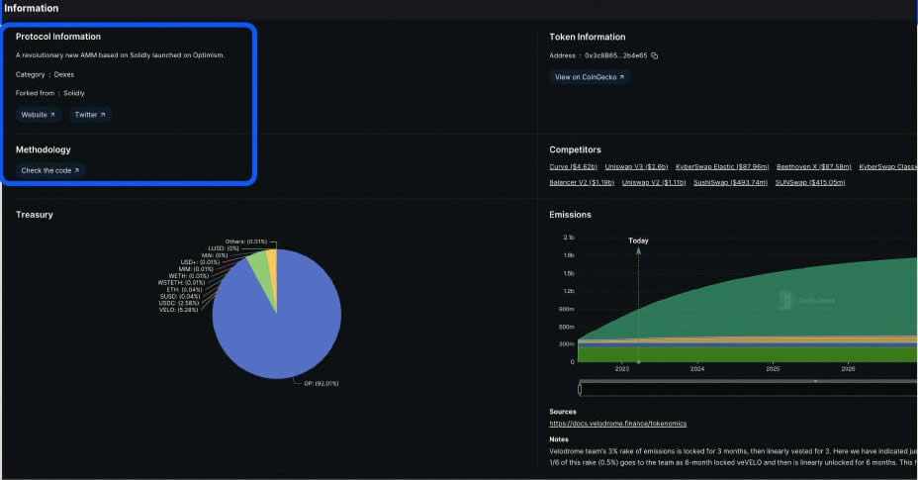Viewport: 918px width, 480px height.
Task: Open the Twitter profile button
Action: point(90,115)
